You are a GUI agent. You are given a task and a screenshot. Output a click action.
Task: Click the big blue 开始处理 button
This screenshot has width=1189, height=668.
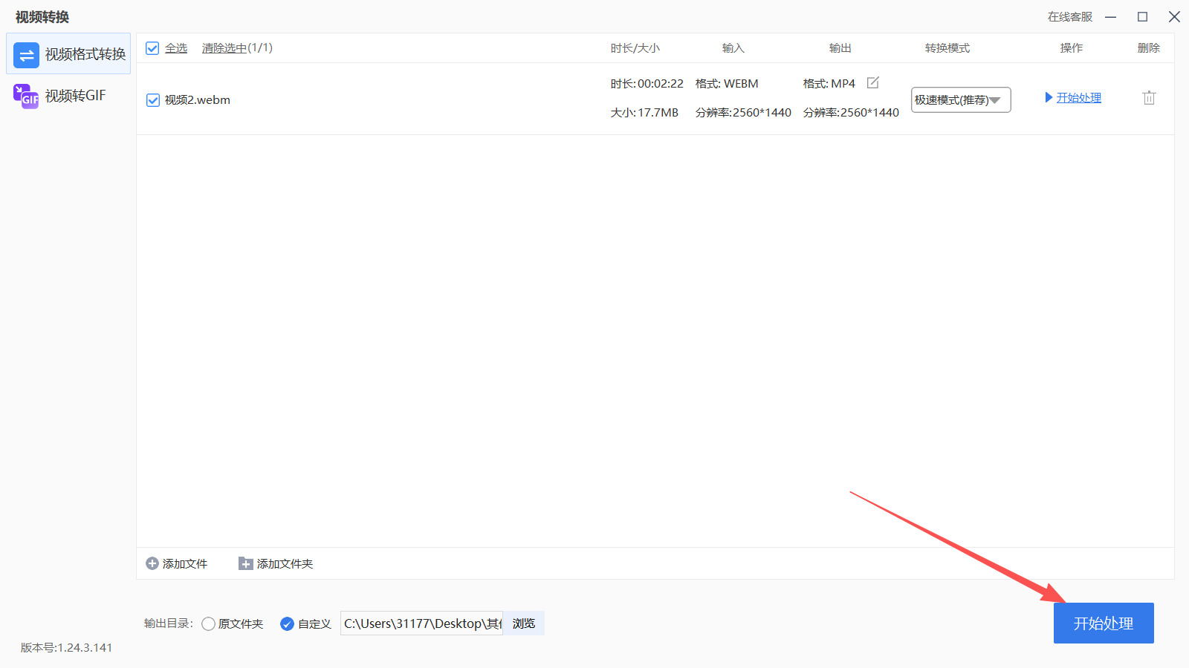click(1104, 623)
